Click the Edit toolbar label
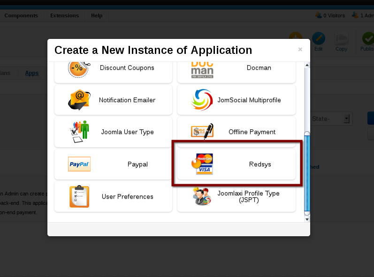Image resolution: width=374 pixels, height=277 pixels. coord(319,49)
